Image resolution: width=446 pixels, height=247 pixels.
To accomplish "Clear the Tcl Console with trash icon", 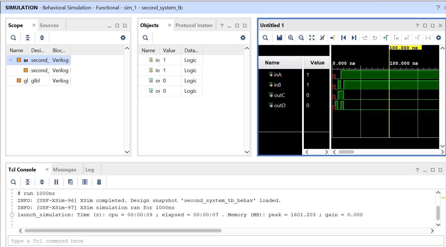I will (x=99, y=182).
